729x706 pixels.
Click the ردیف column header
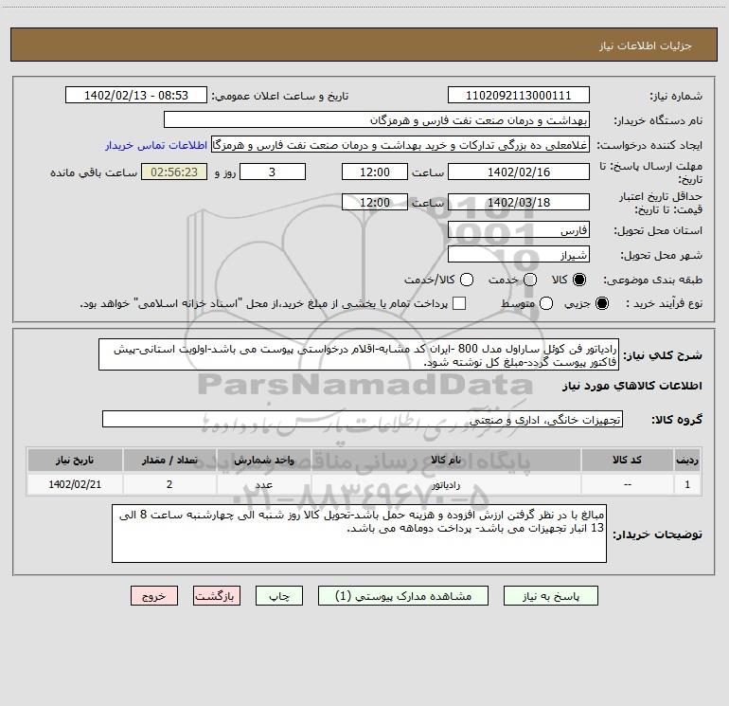[687, 460]
